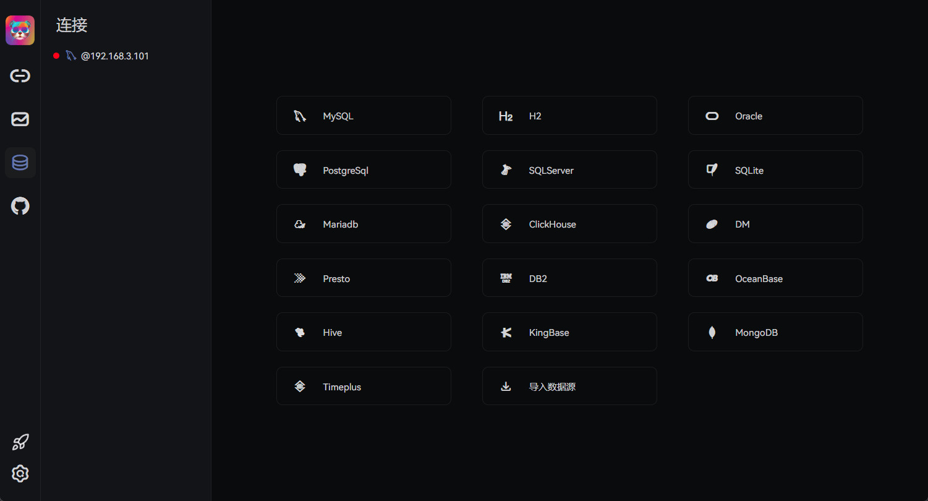Choose the SQLServer database type

tap(569, 170)
